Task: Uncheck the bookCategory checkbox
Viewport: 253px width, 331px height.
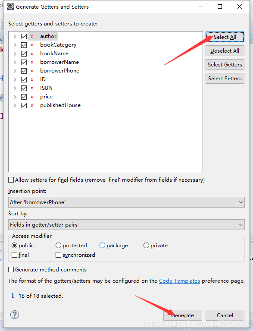Action: point(24,45)
